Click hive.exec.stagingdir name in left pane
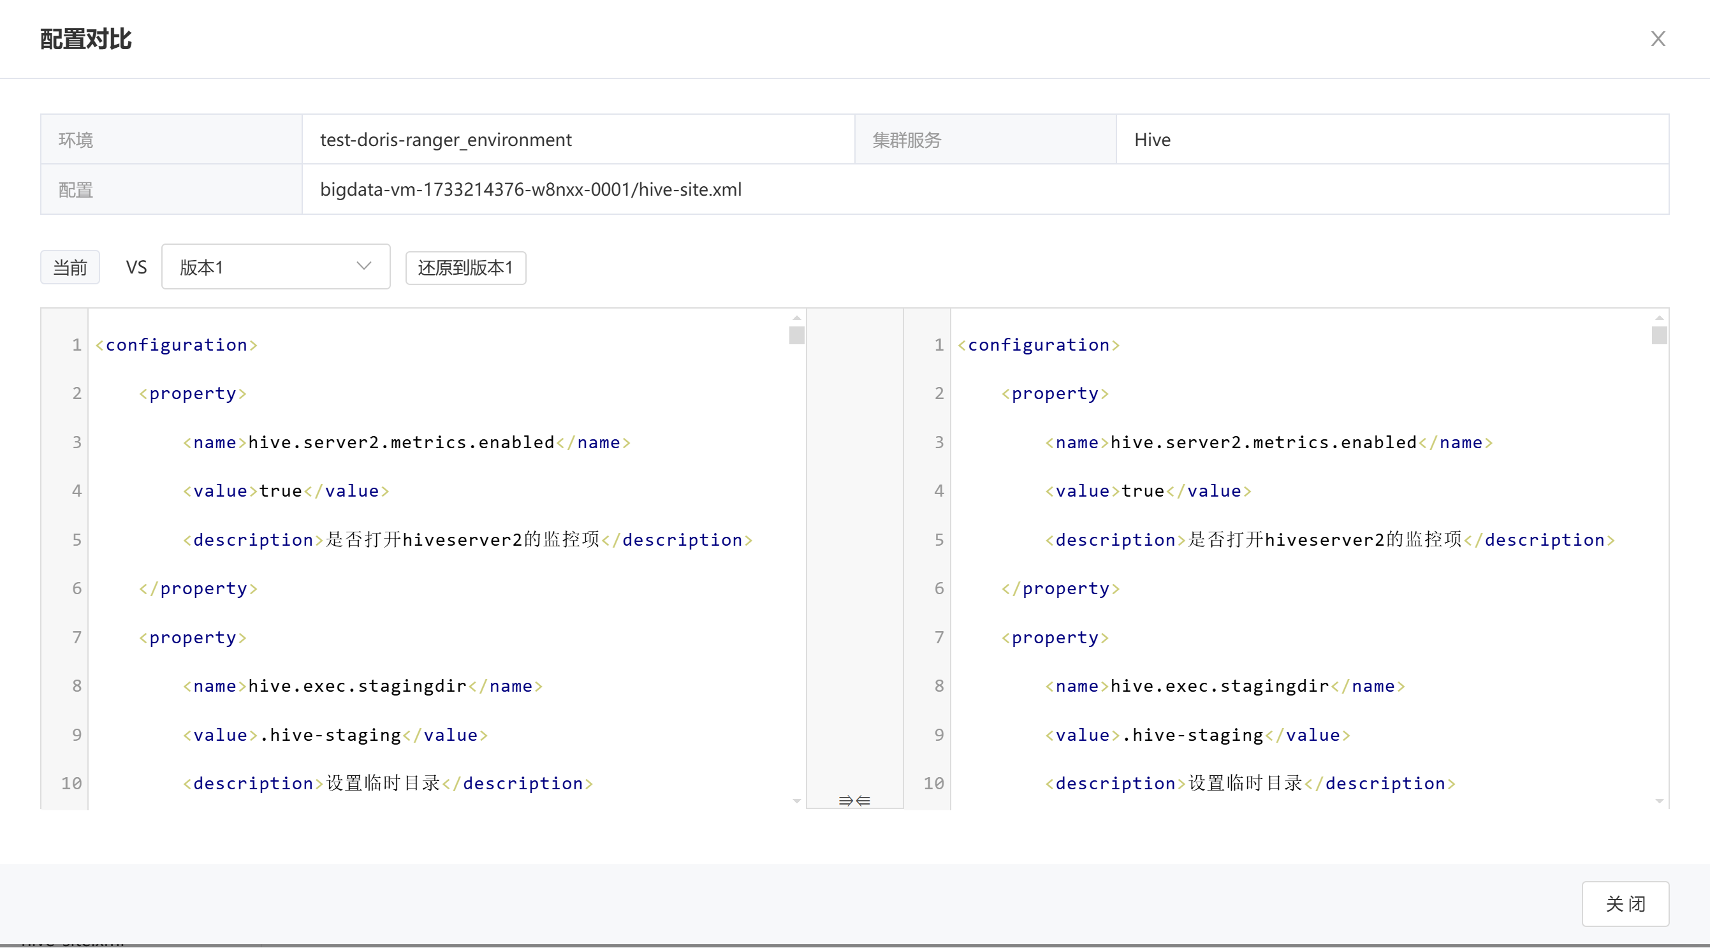Screen dimensions: 1710x948 click(357, 686)
